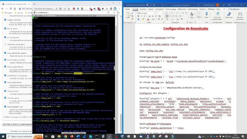This screenshot has height=139, width=247.
Task: Switch to the Références ribbon tab
Action: (x=182, y=9)
